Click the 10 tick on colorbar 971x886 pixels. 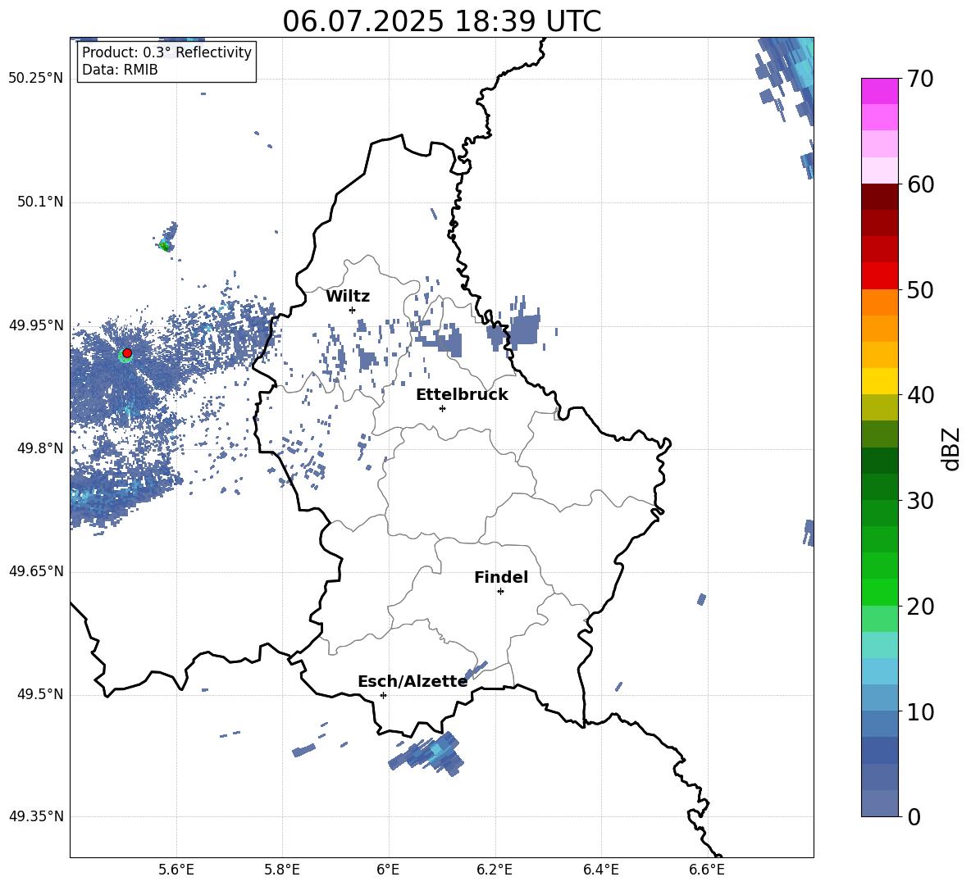(920, 711)
